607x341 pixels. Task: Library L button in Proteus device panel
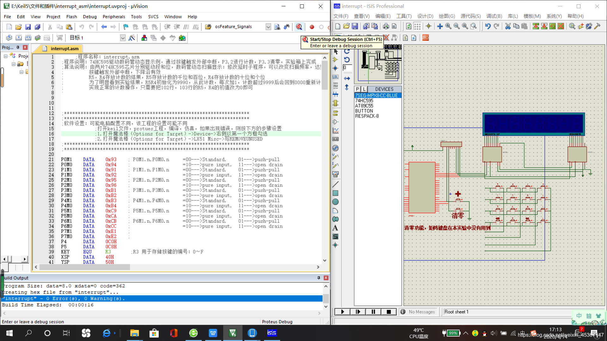[x=364, y=89]
